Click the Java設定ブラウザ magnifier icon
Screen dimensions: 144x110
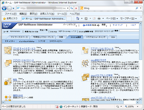(86, 63)
